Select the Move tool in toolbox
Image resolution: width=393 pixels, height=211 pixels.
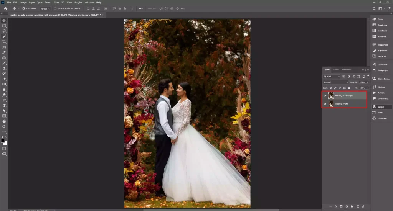coord(4,21)
